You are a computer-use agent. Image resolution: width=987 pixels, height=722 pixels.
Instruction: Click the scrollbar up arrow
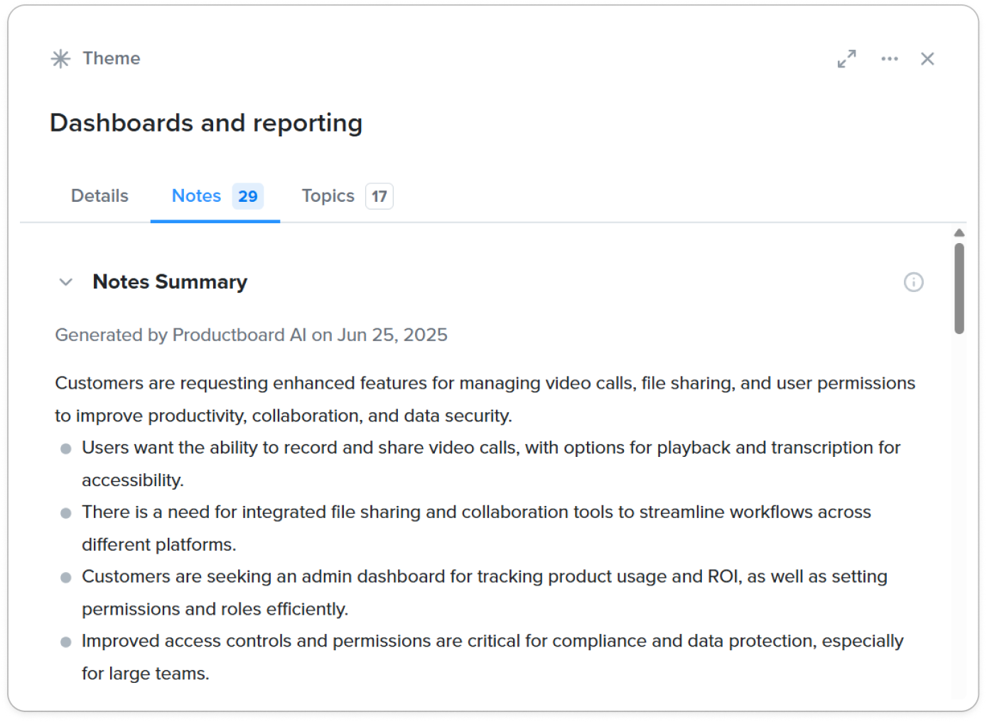(959, 233)
